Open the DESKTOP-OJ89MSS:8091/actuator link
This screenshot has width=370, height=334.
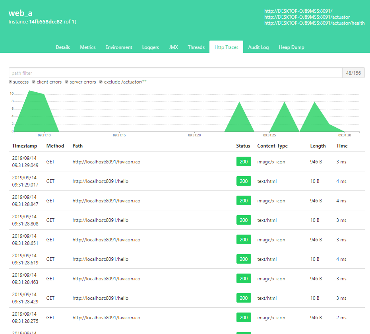pyautogui.click(x=307, y=17)
